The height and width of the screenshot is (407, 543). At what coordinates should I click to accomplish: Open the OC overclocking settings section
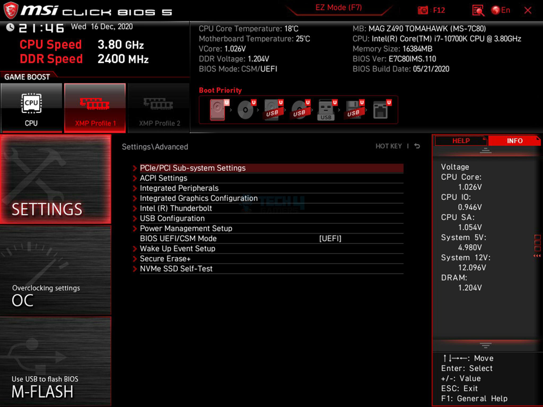56,270
